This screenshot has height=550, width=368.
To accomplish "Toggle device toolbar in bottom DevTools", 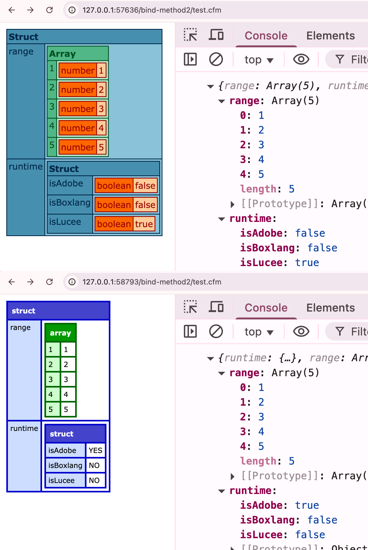I will tap(216, 307).
